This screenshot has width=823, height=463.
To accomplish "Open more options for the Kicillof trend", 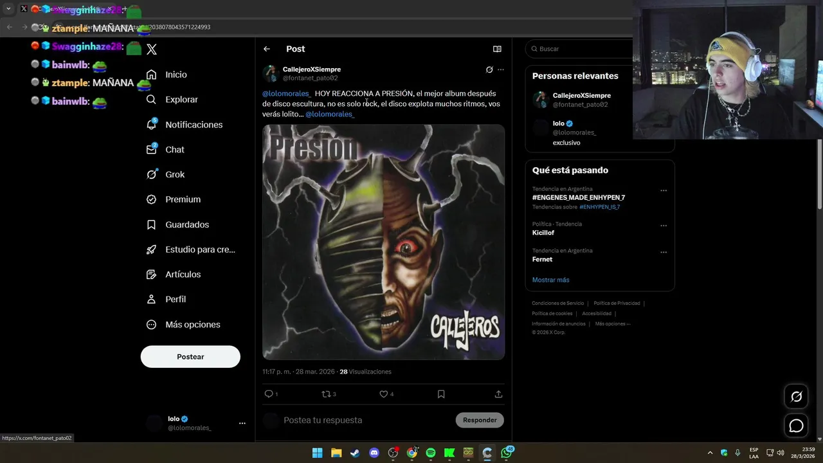I will click(664, 226).
